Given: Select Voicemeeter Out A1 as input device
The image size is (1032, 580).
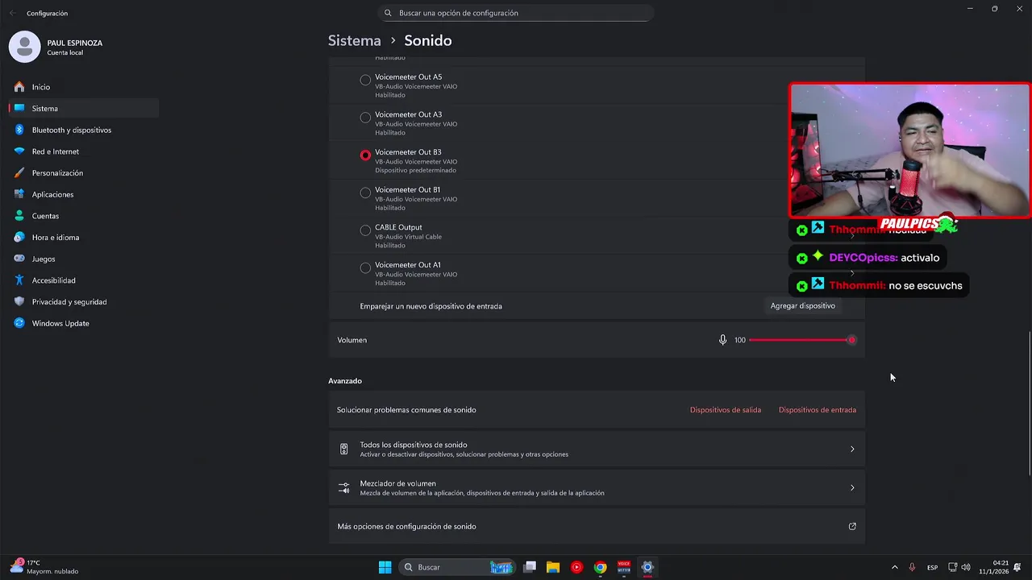Looking at the screenshot, I should [x=365, y=267].
